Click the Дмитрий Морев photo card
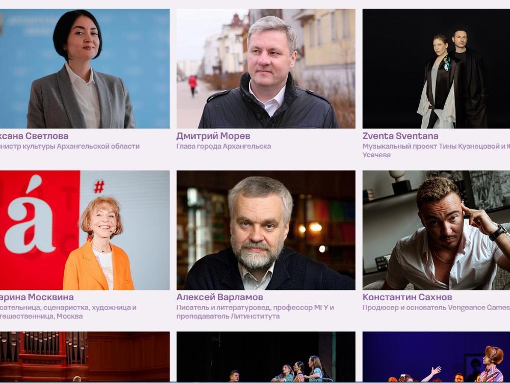This screenshot has width=510, height=383. (266, 68)
